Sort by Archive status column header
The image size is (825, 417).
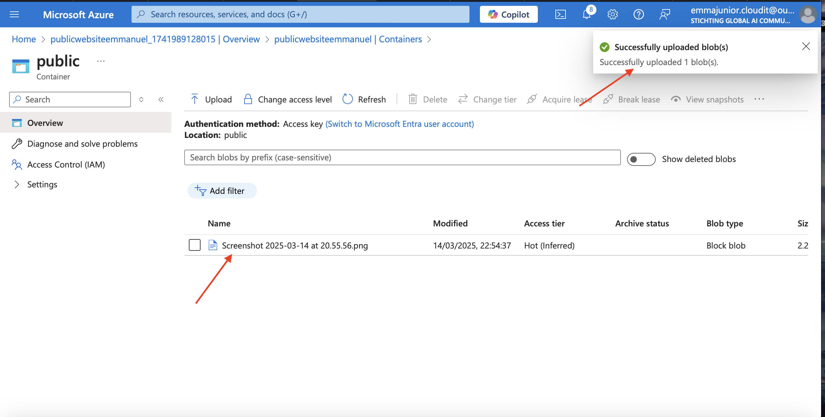642,223
